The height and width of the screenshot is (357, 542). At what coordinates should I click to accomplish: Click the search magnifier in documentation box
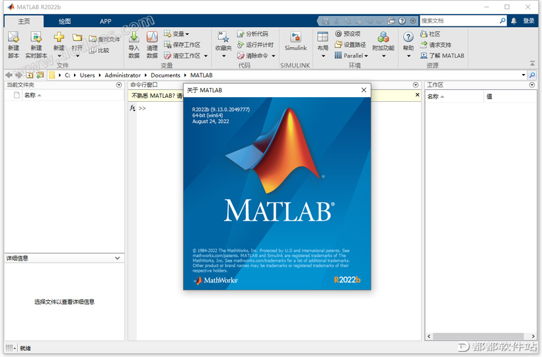(x=502, y=20)
